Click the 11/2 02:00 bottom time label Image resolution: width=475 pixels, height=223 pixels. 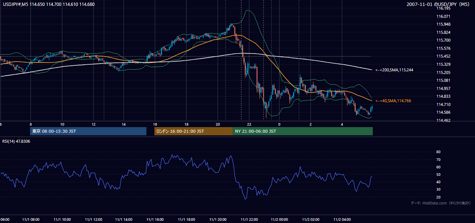pos(310,220)
